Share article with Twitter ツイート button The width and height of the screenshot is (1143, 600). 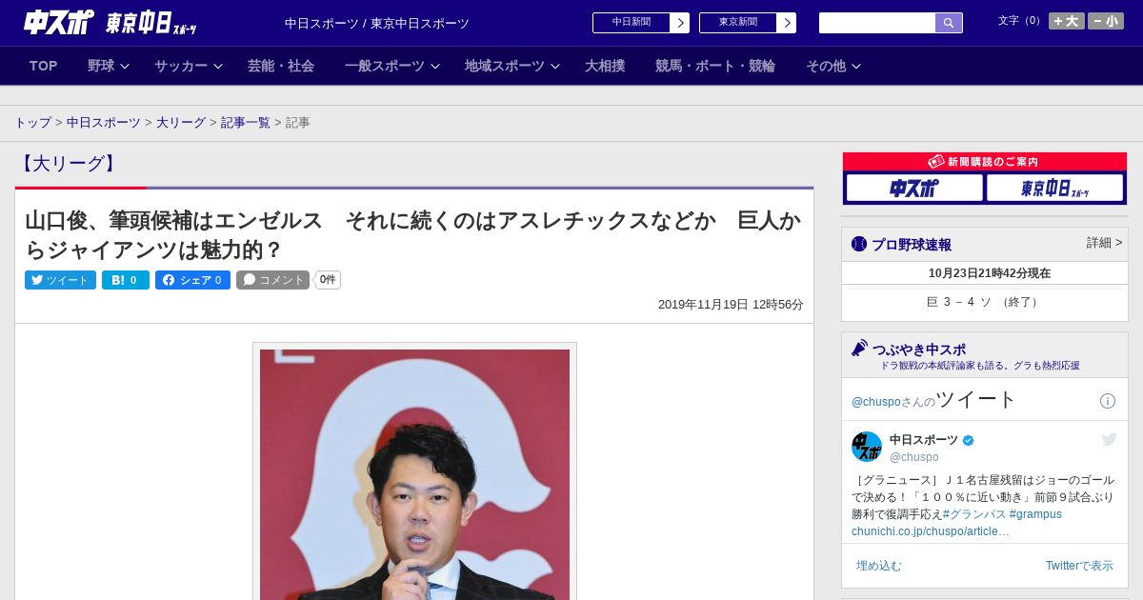point(60,280)
